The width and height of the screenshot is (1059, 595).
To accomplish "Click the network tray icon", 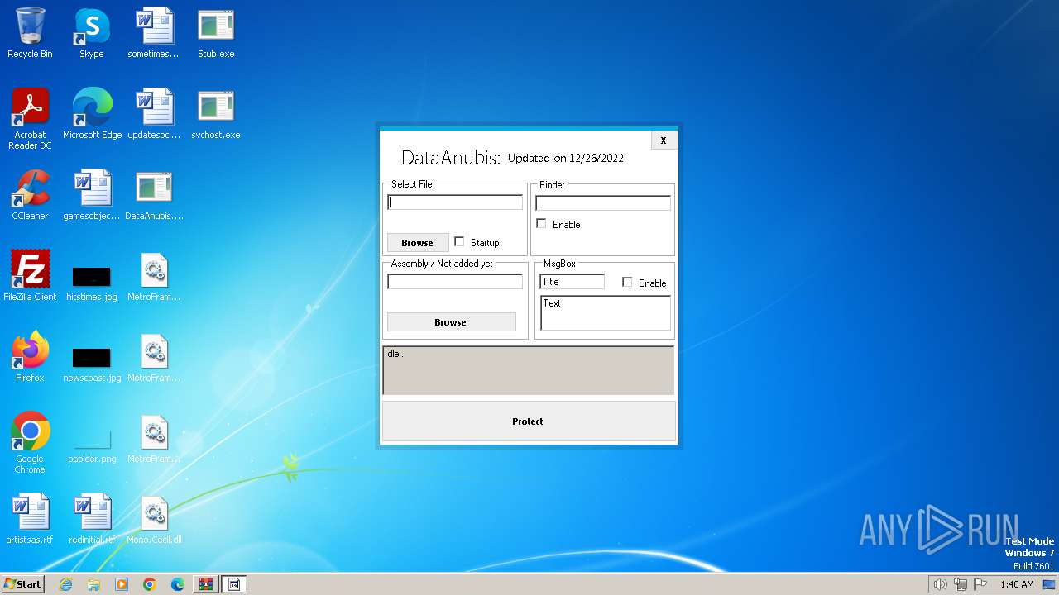I will coord(961,584).
